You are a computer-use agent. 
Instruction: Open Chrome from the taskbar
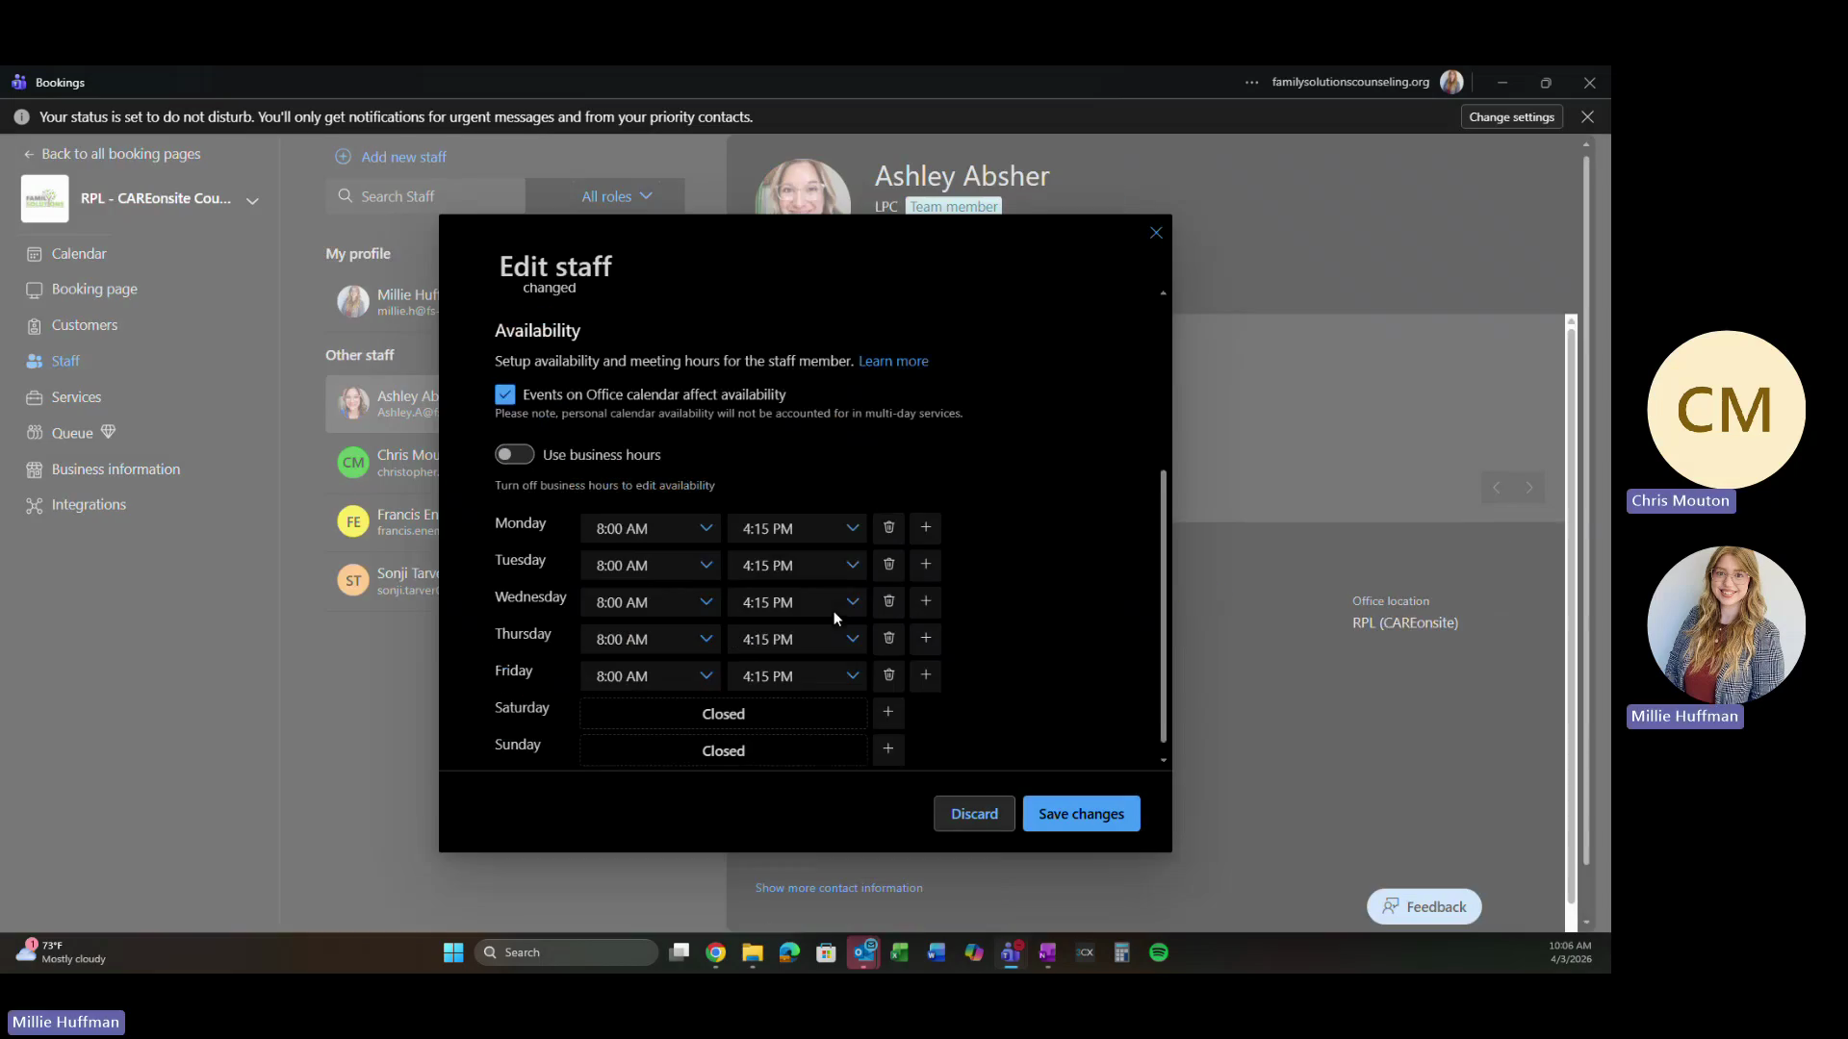pos(715,952)
